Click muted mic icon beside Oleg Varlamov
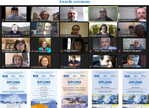This screenshot has height=108, width=149. pos(32,20)
